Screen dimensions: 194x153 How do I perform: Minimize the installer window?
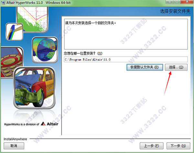pyautogui.click(x=170, y=2)
